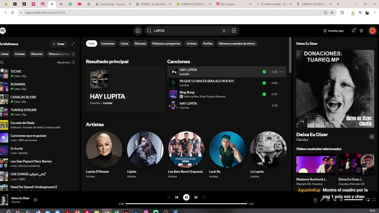Select Géneros y estados de ánimo filter
Viewport: 379px width, 213px height.
point(237,43)
